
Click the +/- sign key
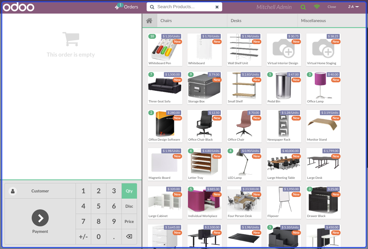pos(83,237)
